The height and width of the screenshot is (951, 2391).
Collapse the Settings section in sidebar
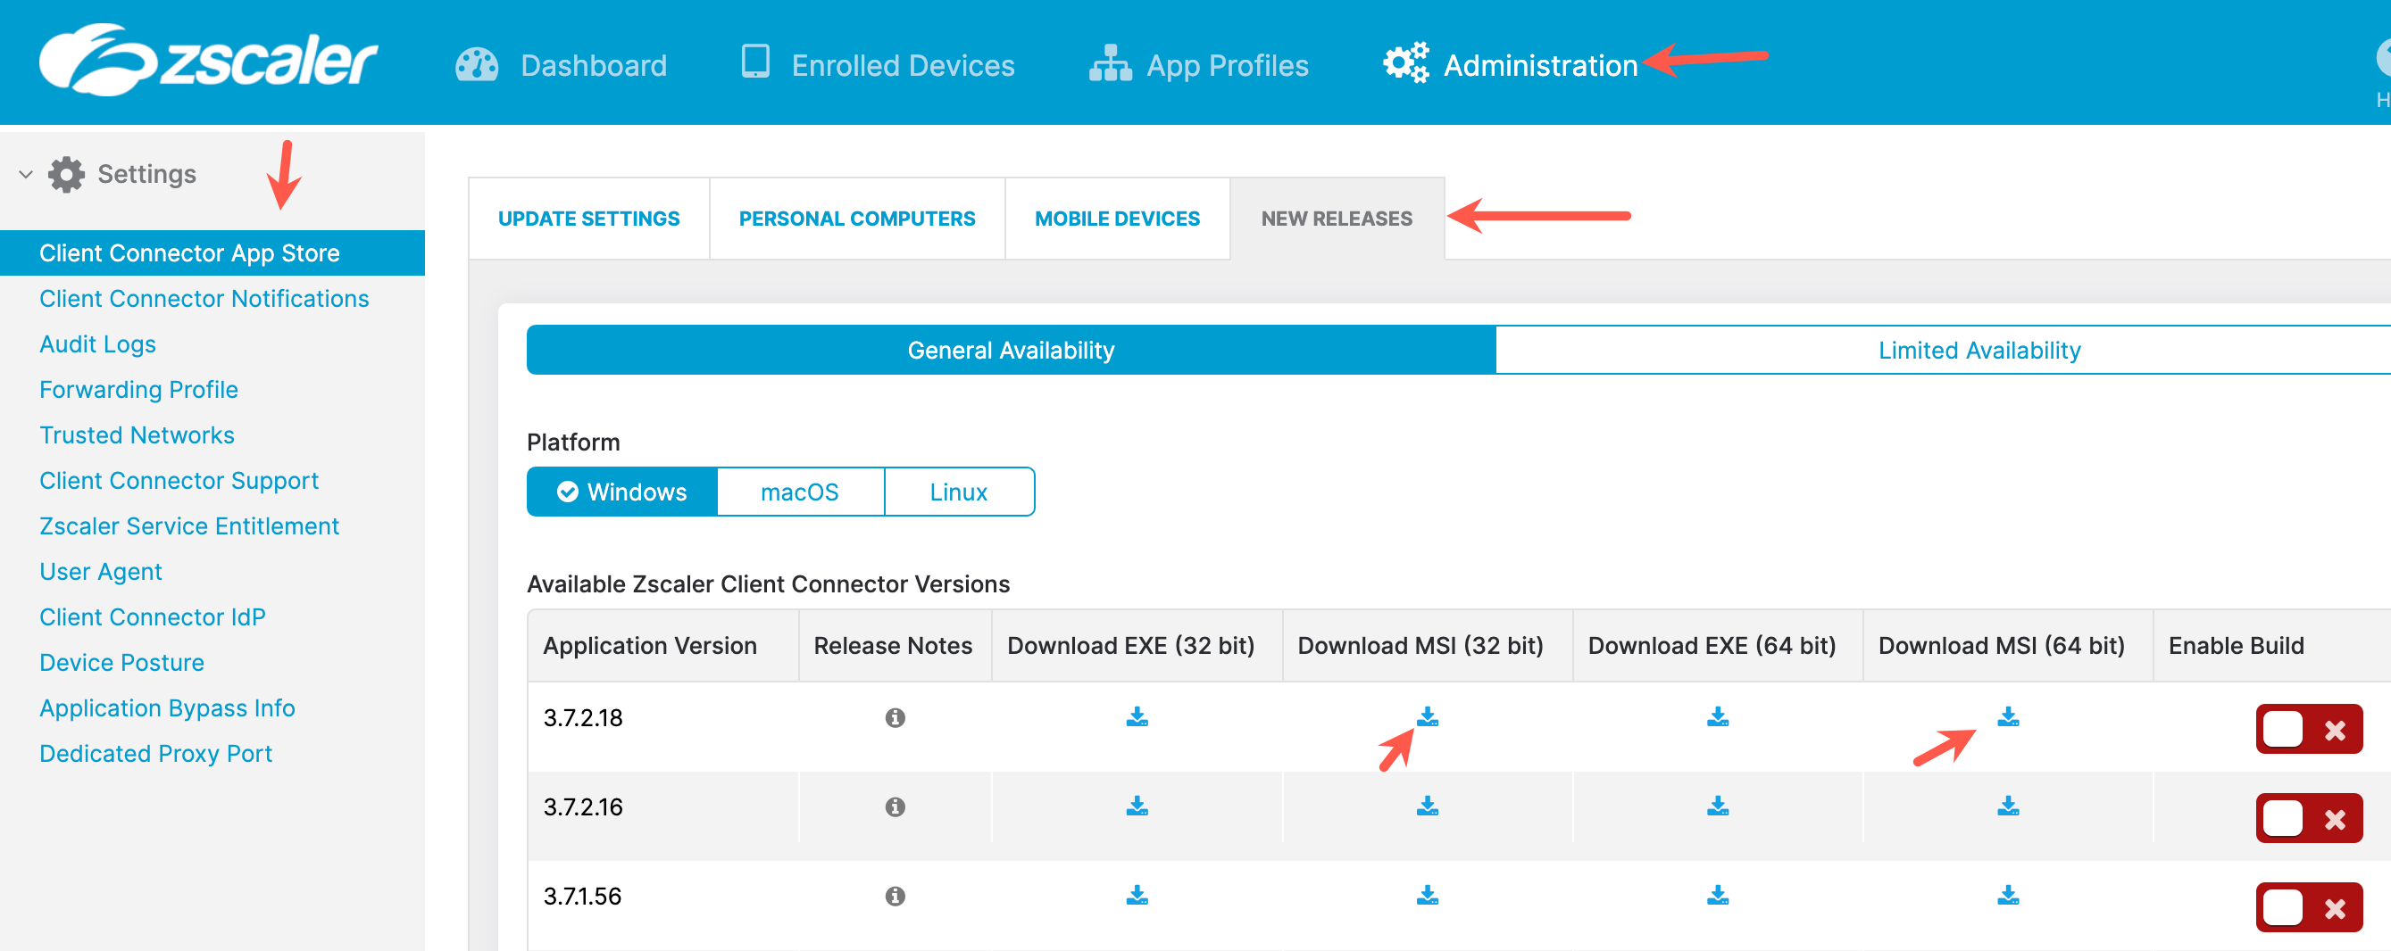22,173
